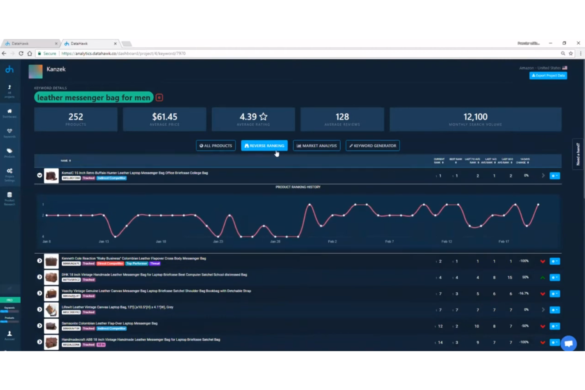The width and height of the screenshot is (585, 390).
Task: Click browser back arrow
Action: [4, 53]
